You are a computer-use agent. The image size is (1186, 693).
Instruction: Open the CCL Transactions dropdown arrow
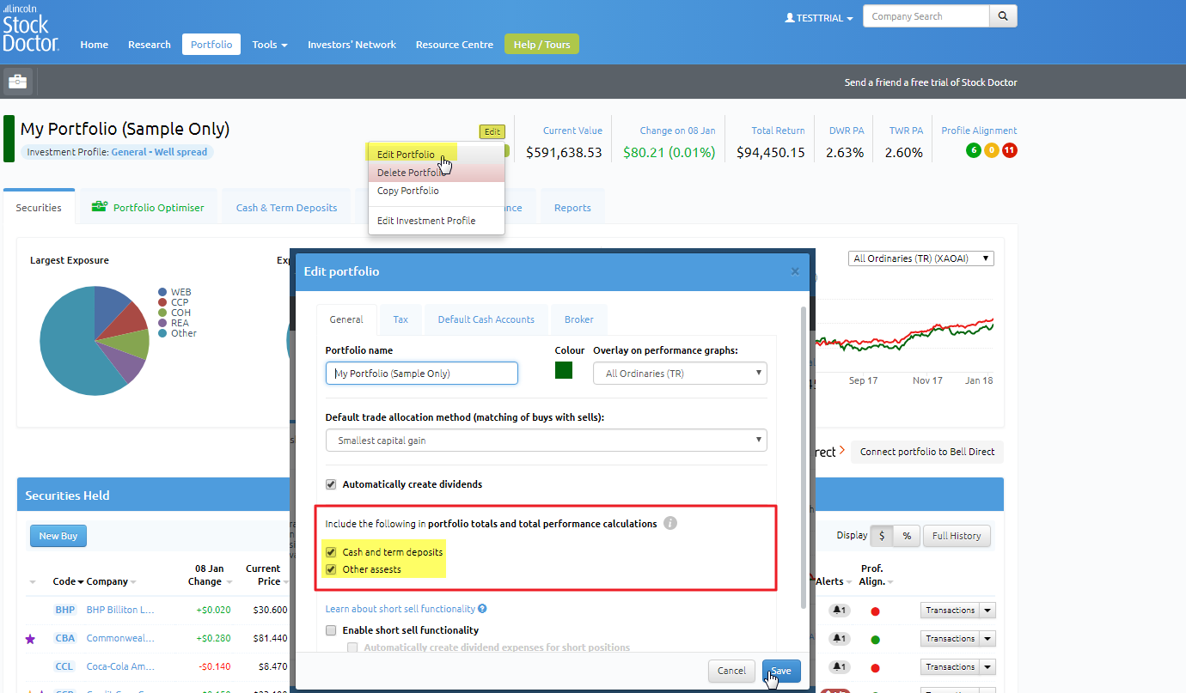(x=988, y=667)
